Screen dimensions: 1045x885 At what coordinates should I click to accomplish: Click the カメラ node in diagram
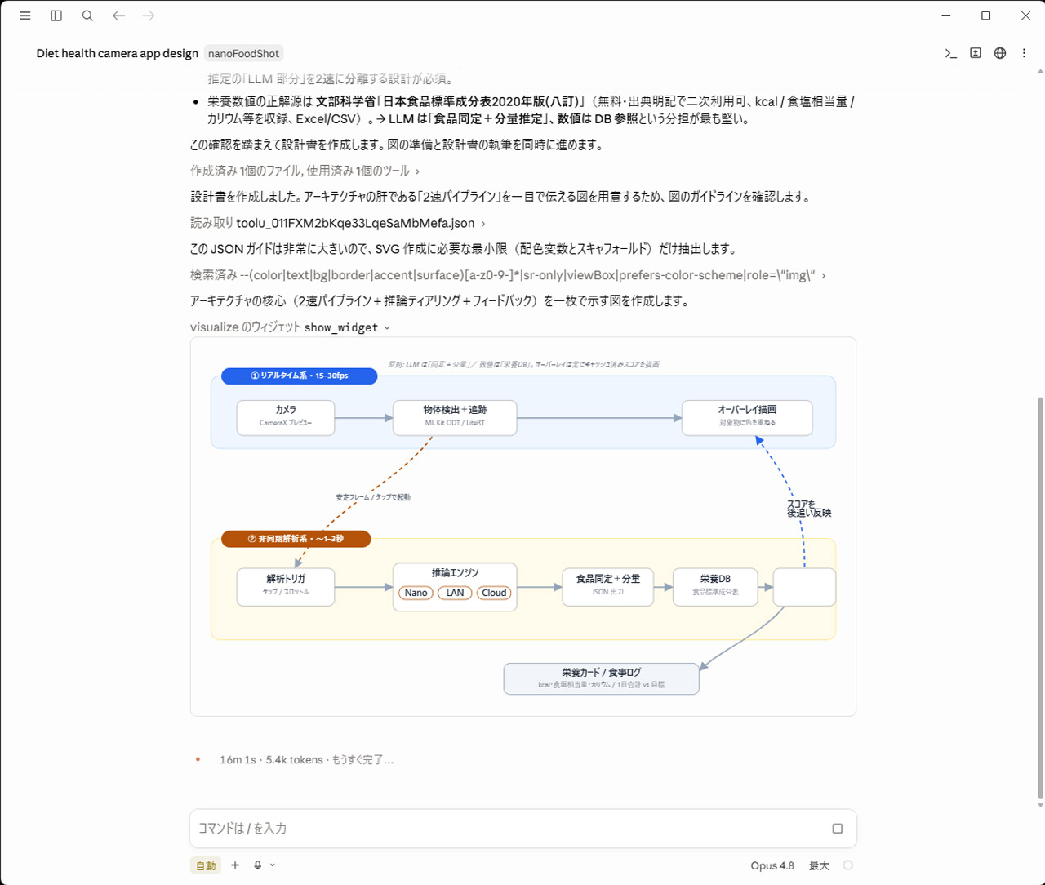tap(286, 417)
